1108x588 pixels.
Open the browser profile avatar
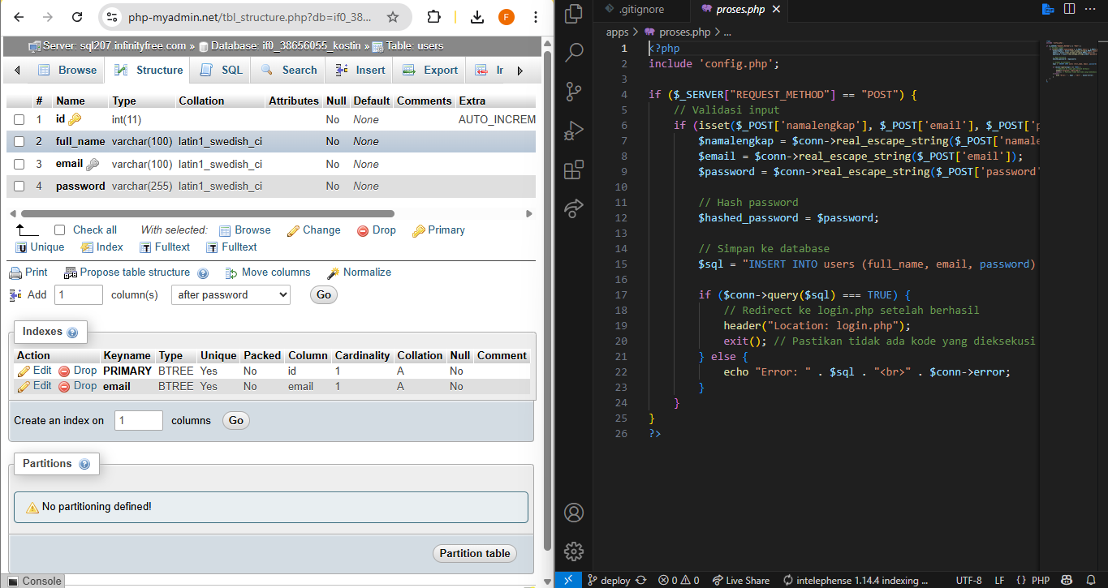point(506,16)
